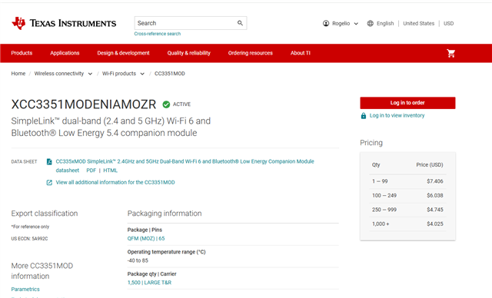Image resolution: width=492 pixels, height=298 pixels.
Task: Click the lock icon near inventory link
Action: tap(364, 116)
